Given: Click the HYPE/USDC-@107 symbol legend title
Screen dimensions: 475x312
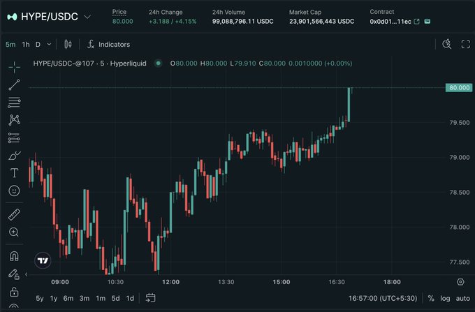Looking at the screenshot, I should 89,64.
